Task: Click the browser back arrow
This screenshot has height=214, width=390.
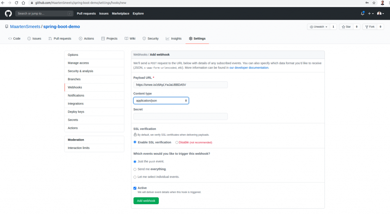Action: point(3,3)
